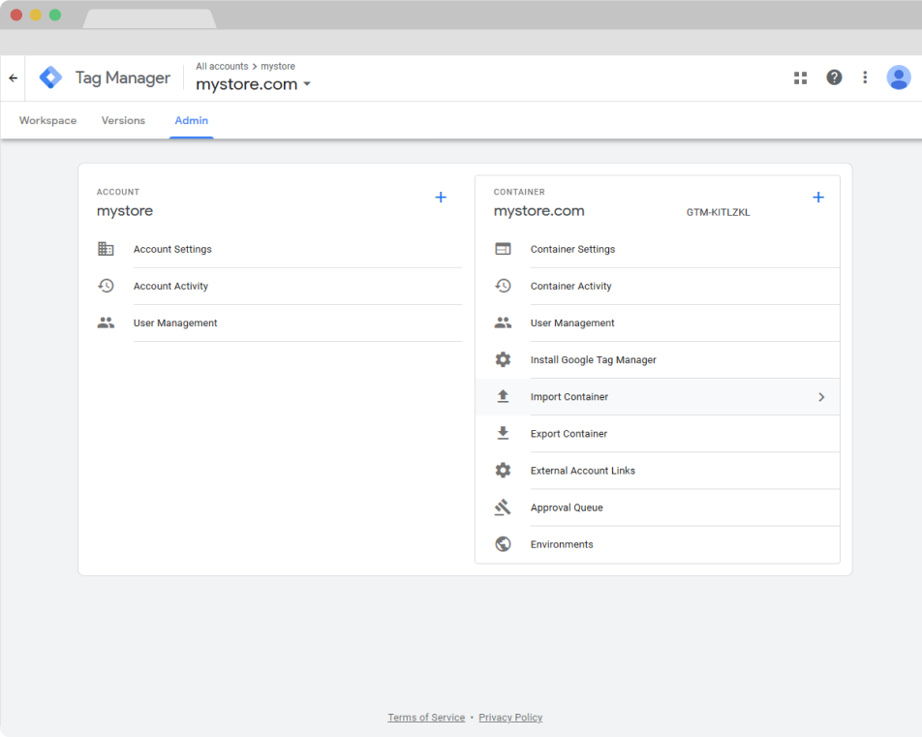The image size is (922, 737).
Task: Open Install Google Tag Manager
Action: [x=593, y=360]
